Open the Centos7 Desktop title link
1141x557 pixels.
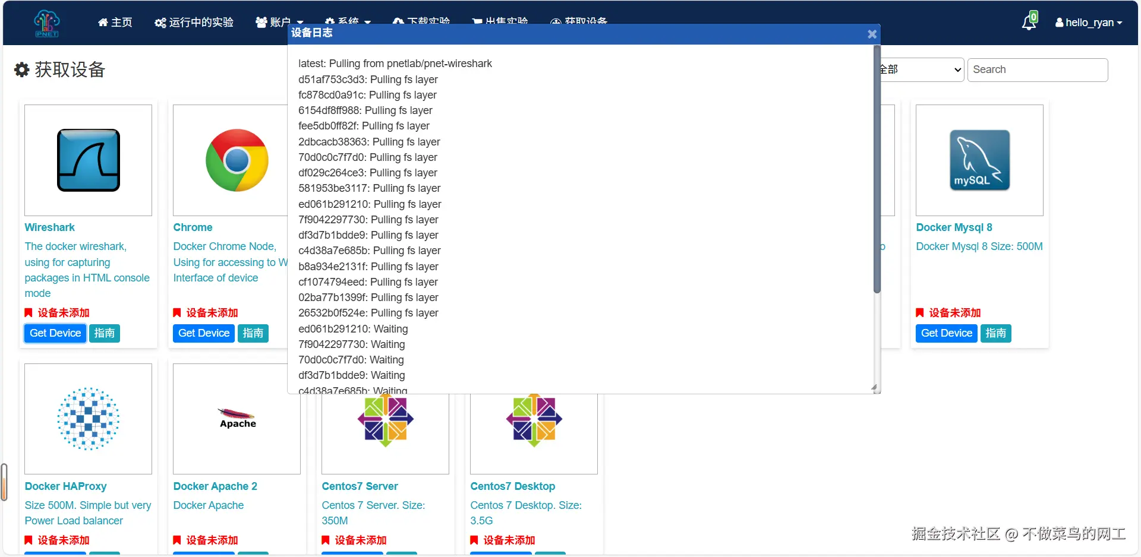click(513, 486)
